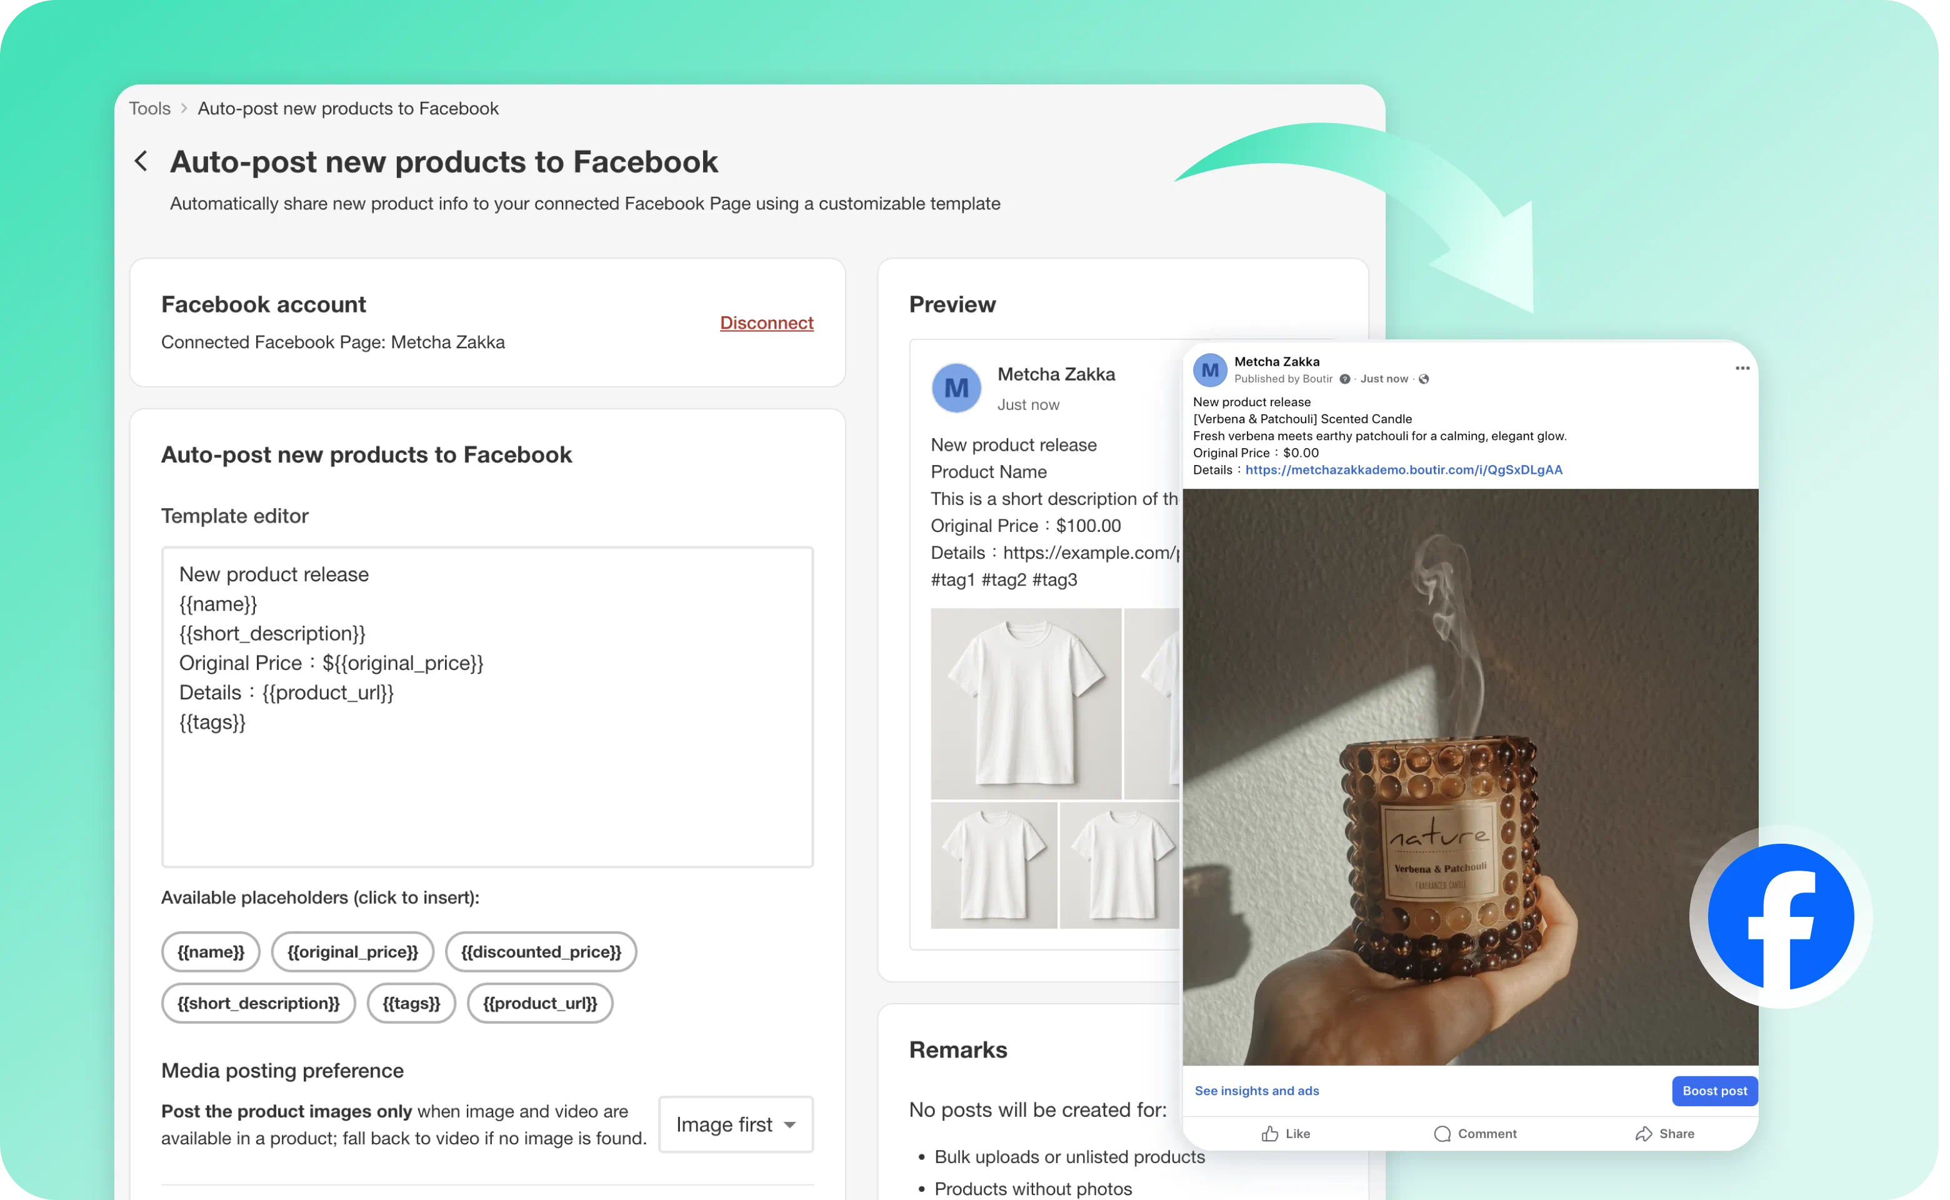This screenshot has height=1200, width=1950.
Task: Click the Comment bubble icon
Action: 1442,1133
